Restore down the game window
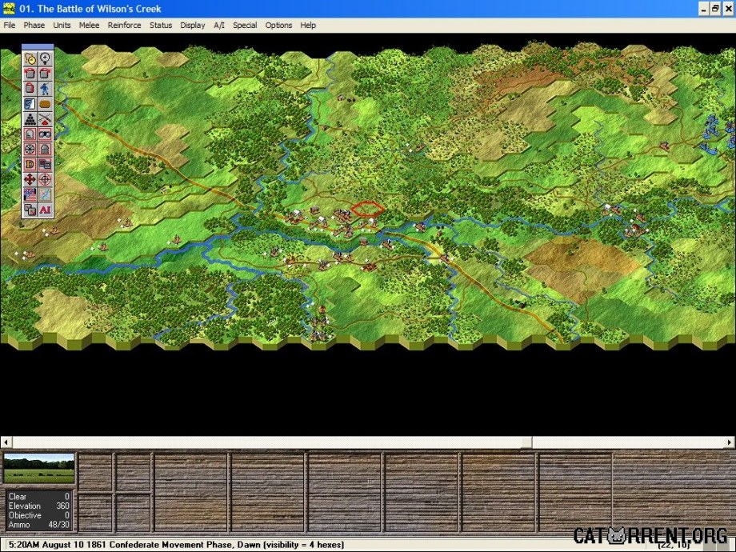The image size is (736, 552). (x=715, y=9)
